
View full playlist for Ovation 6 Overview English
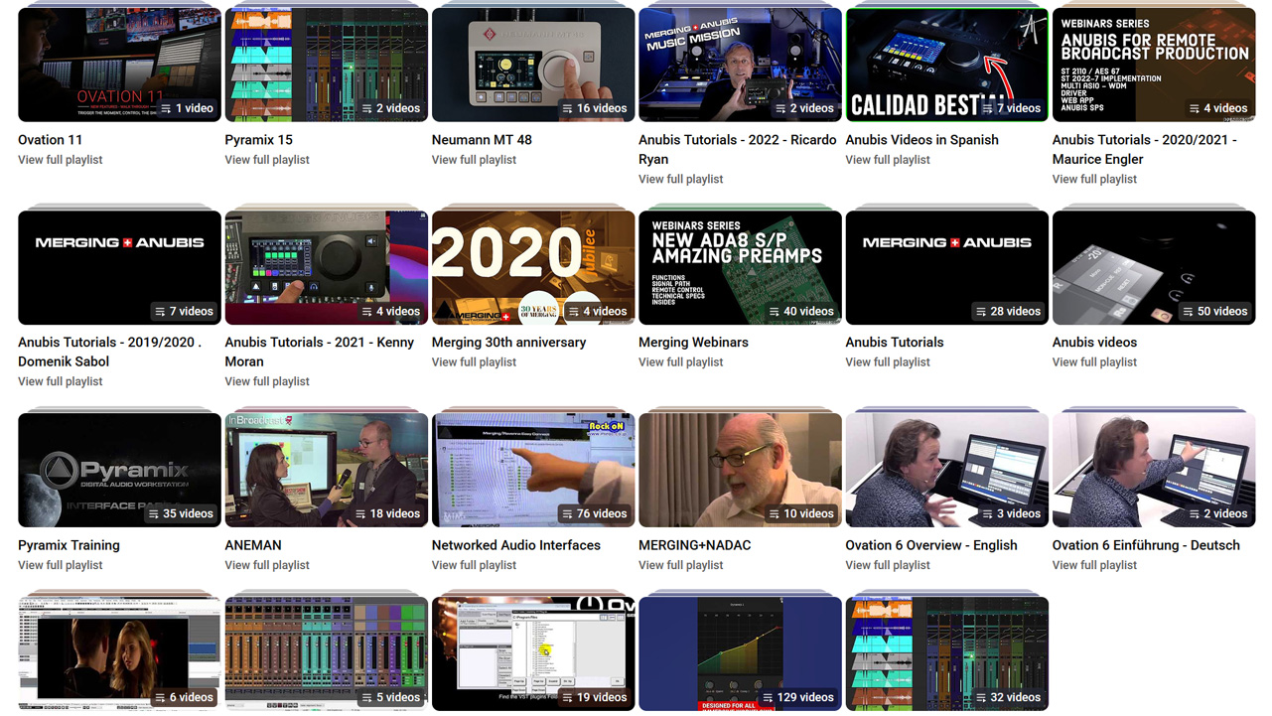tap(888, 565)
